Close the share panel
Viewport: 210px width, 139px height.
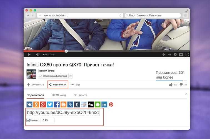click(186, 94)
